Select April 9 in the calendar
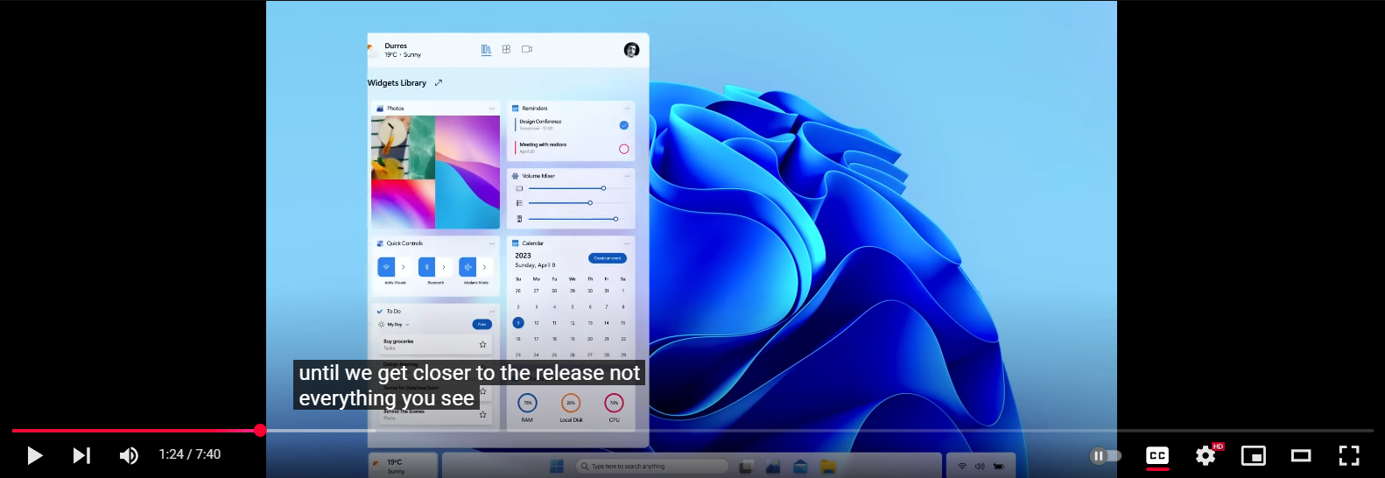Viewport: 1385px width, 478px height. point(518,323)
